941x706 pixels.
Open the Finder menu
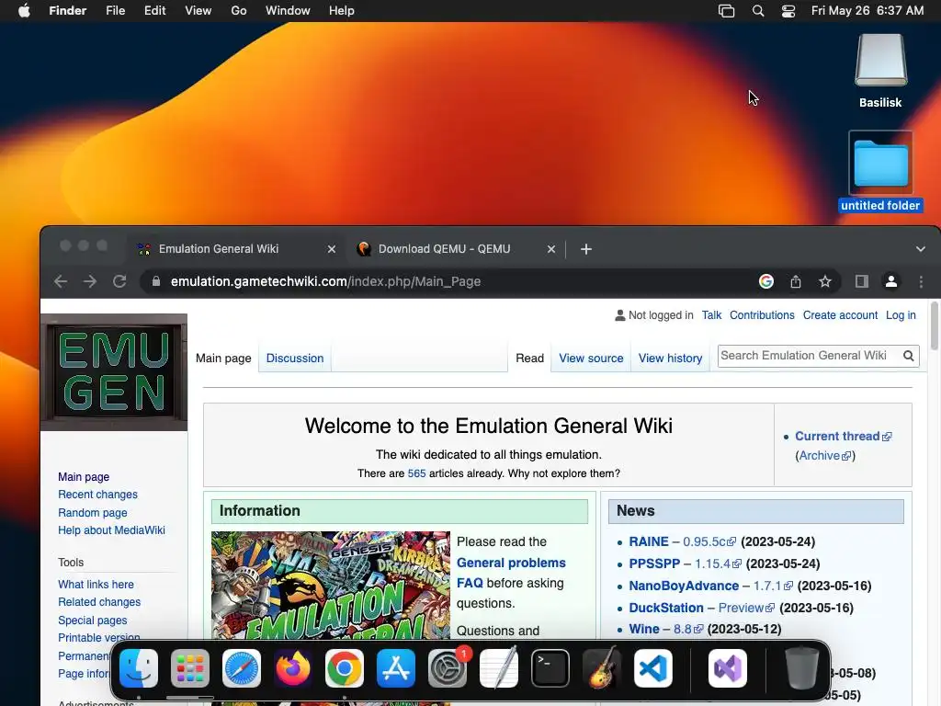(x=68, y=11)
